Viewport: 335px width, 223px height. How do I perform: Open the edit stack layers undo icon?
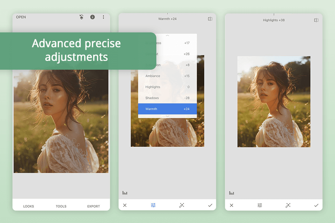[81, 17]
